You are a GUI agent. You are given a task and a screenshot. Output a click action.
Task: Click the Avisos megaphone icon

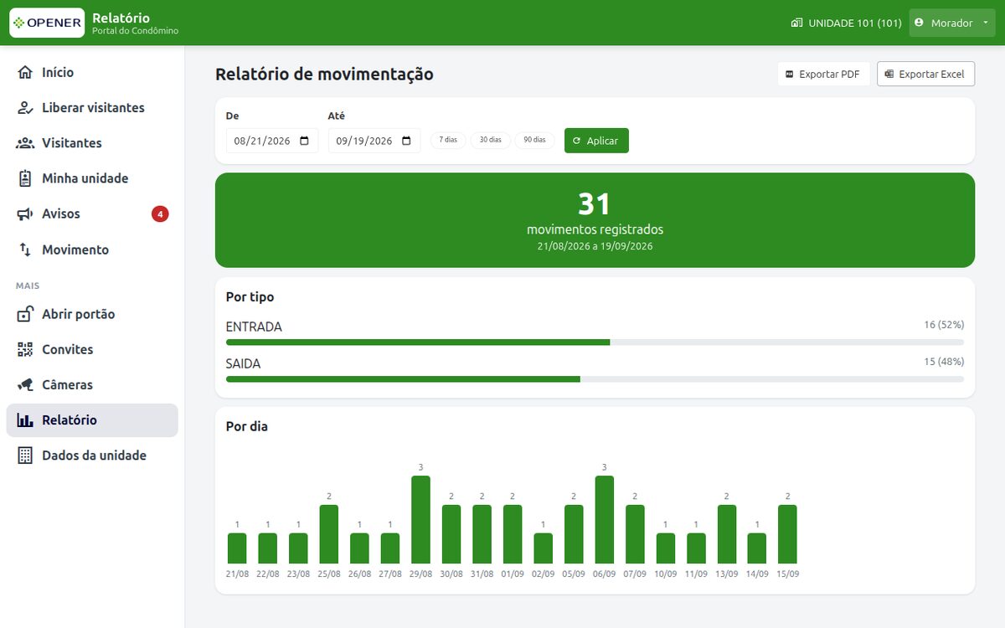[25, 214]
